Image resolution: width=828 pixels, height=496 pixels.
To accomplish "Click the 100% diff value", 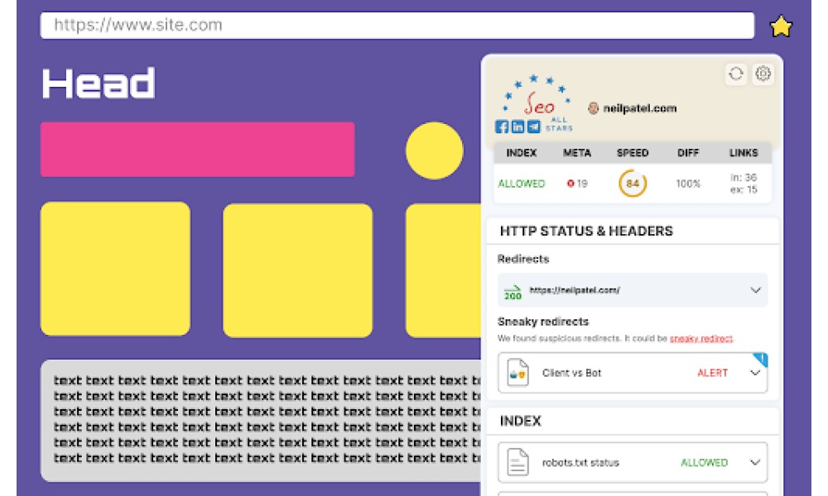I will click(688, 184).
